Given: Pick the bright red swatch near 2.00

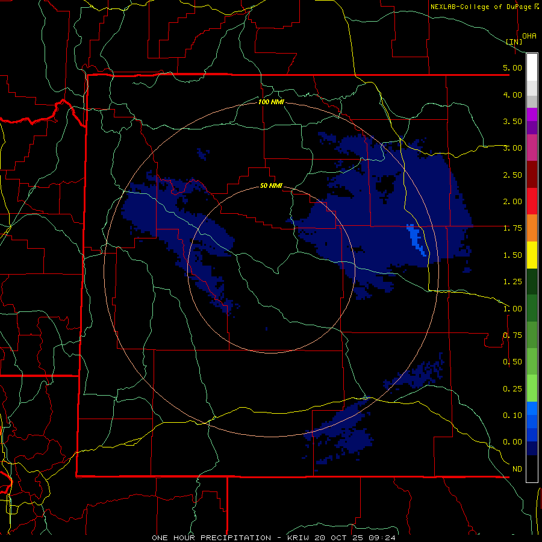Looking at the screenshot, I should point(532,201).
